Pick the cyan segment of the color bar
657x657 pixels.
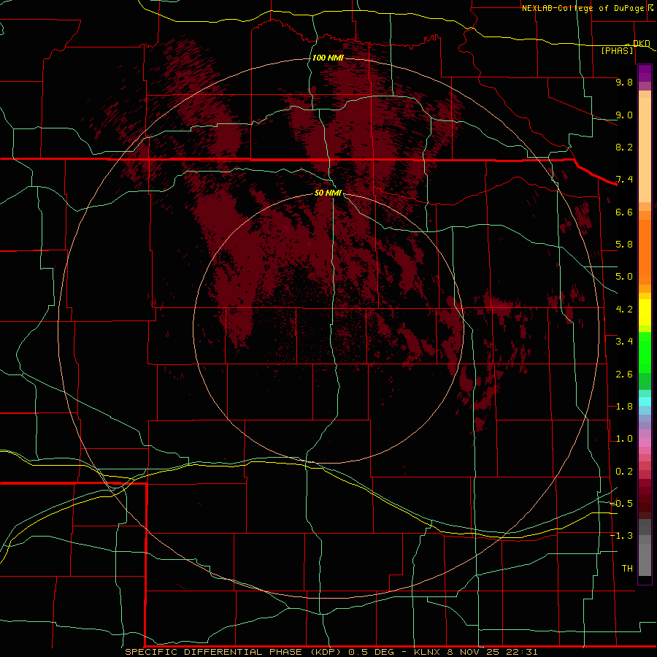645,401
